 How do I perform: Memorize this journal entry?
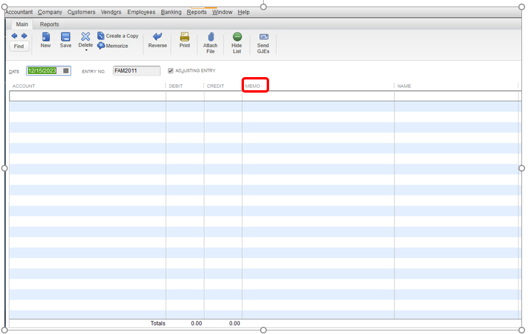[113, 46]
